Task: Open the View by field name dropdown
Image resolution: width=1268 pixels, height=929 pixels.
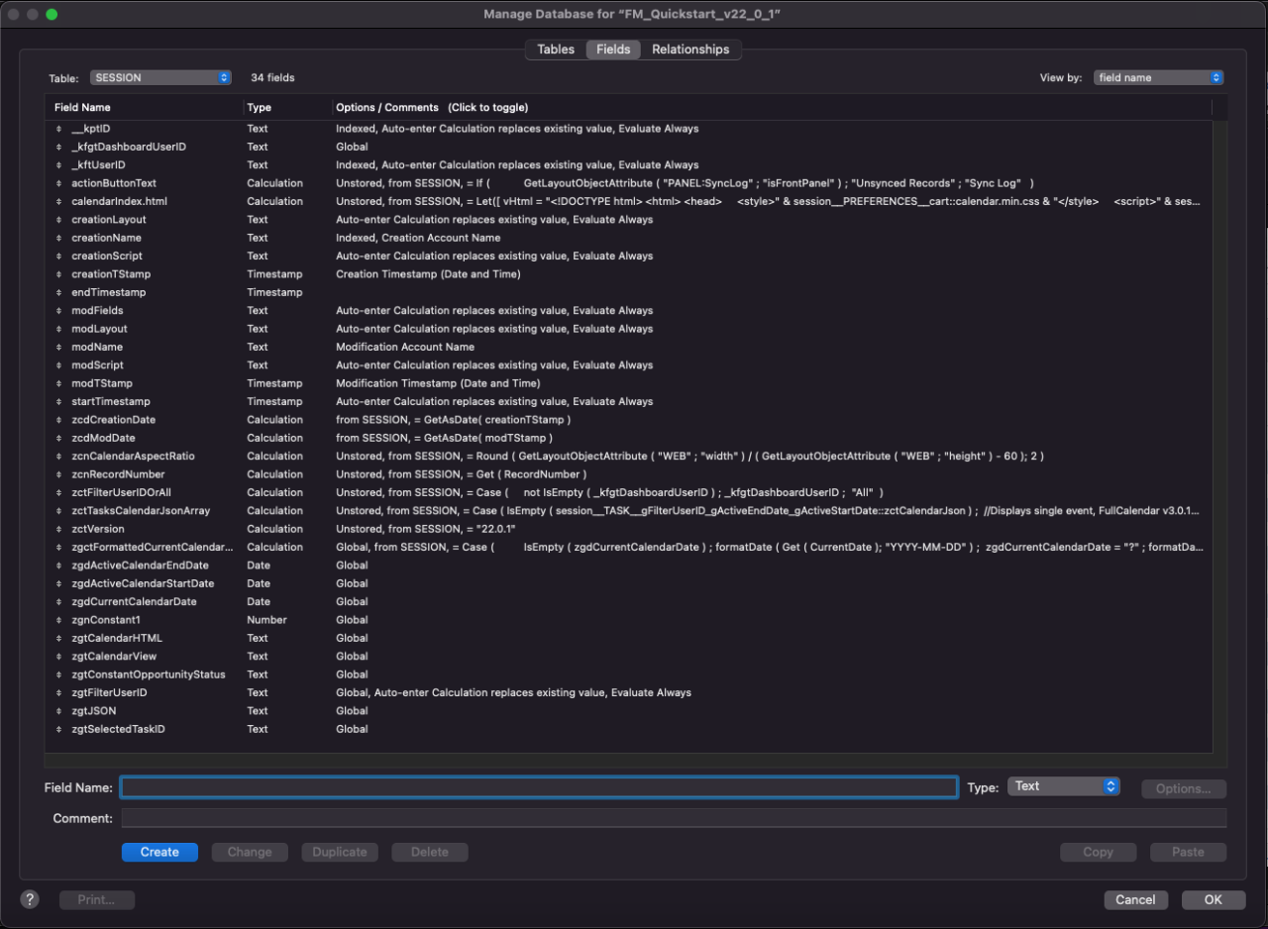Action: coord(1159,77)
